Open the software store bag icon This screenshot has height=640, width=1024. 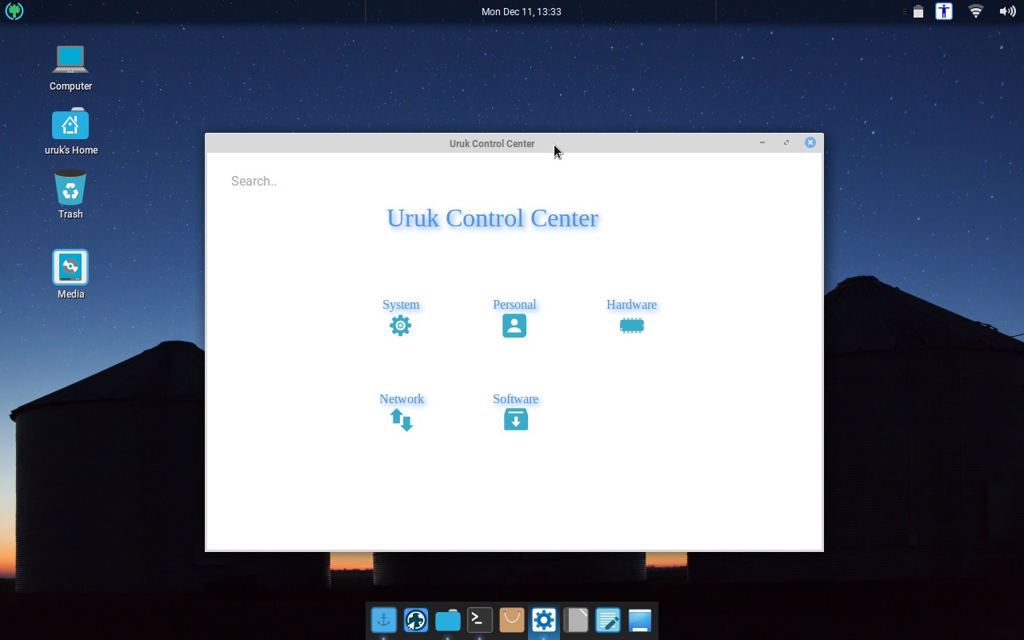tap(511, 619)
